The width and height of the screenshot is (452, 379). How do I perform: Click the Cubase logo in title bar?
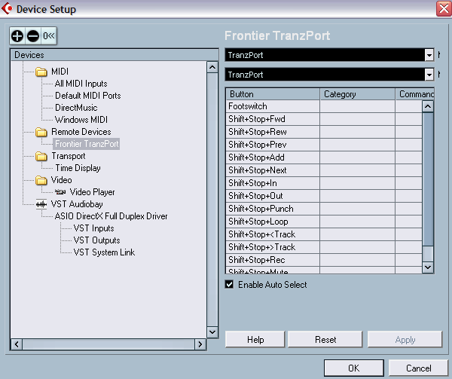[x=7, y=8]
